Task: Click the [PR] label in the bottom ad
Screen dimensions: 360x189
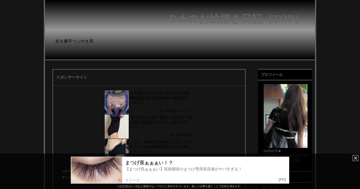Action: (x=282, y=180)
